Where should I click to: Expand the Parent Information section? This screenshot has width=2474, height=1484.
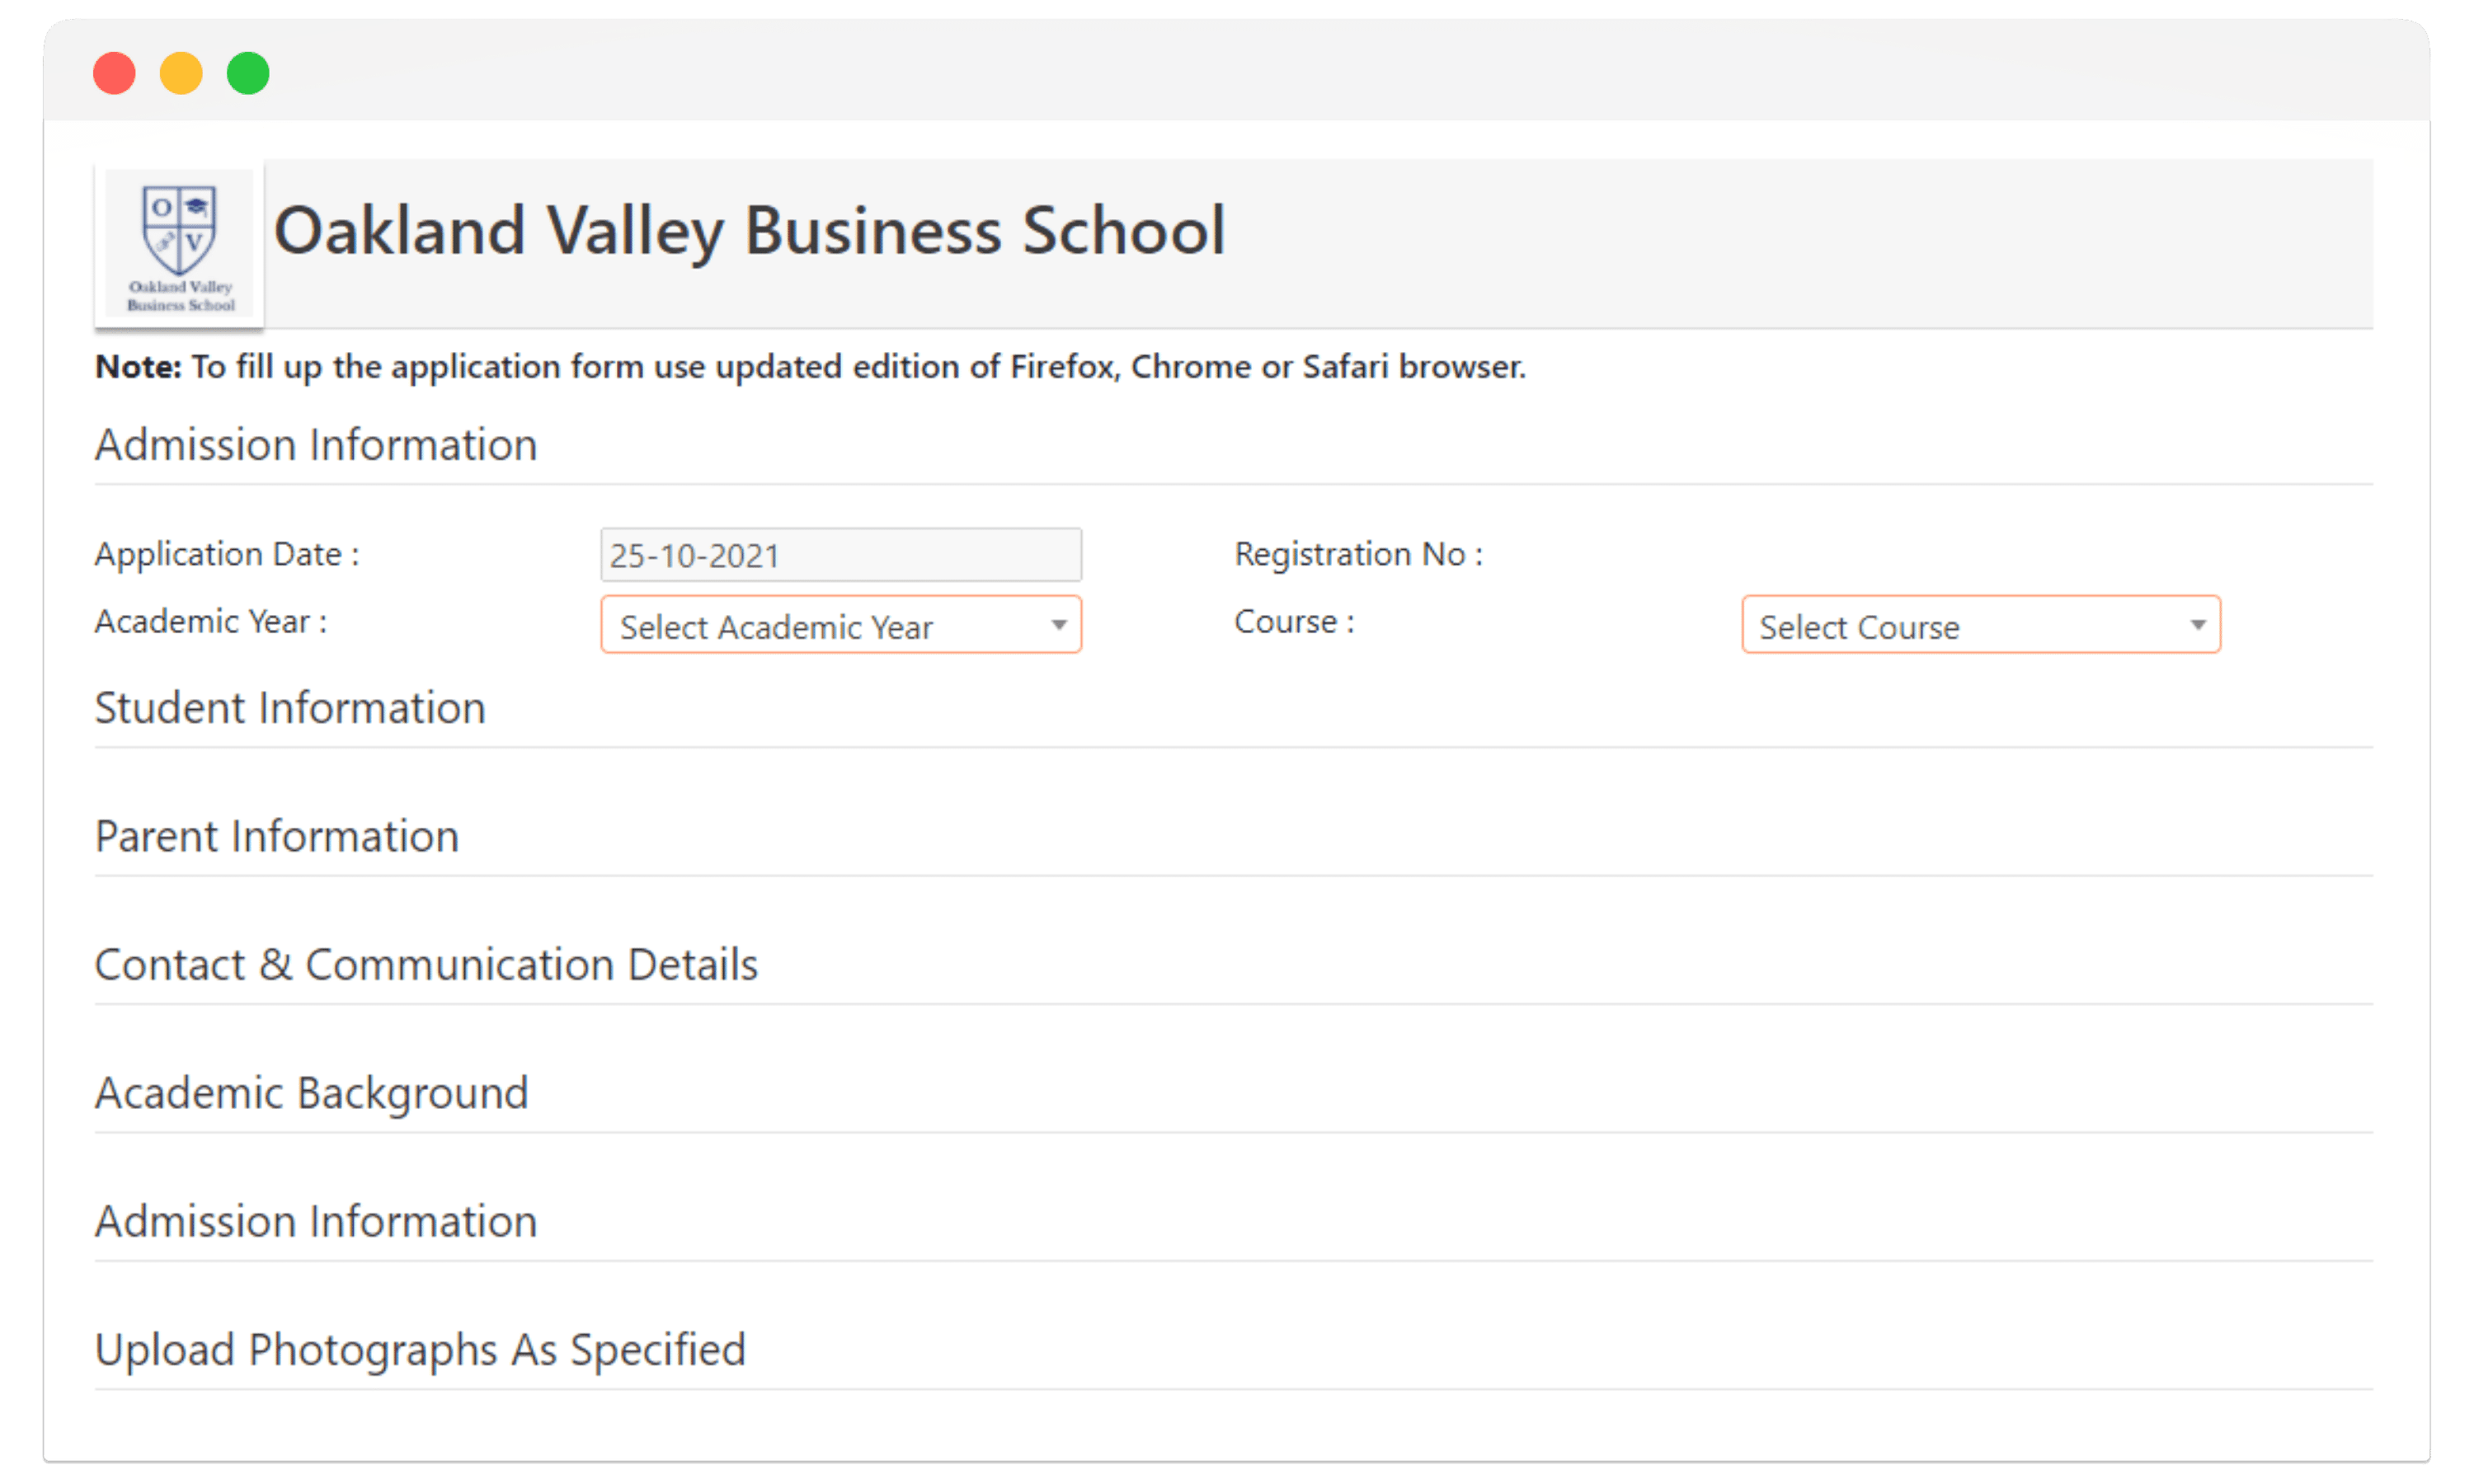coord(277,836)
